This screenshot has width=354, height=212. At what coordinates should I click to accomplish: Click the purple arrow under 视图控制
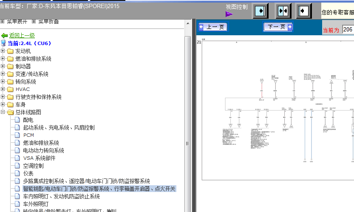(x=229, y=14)
